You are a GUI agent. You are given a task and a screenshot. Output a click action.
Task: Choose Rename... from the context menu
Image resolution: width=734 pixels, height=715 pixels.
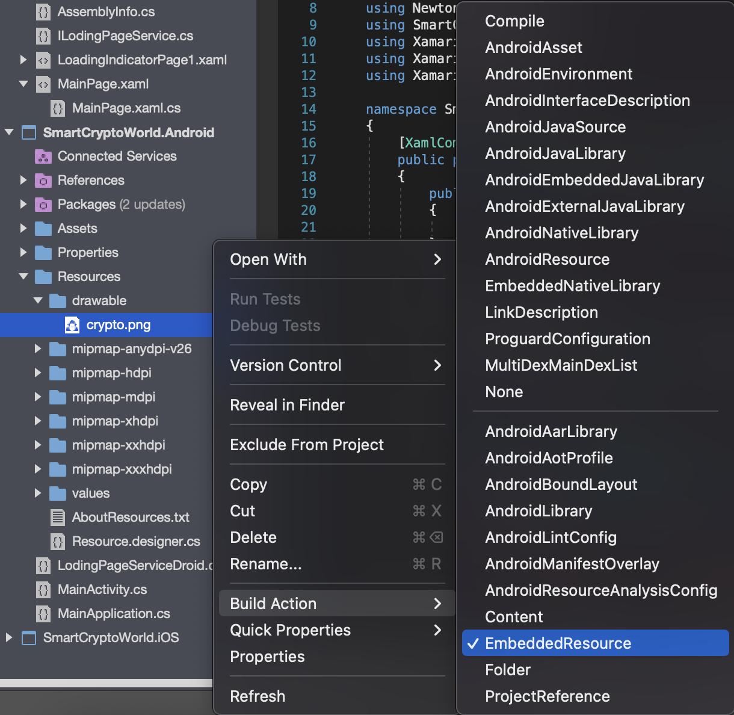[337, 564]
